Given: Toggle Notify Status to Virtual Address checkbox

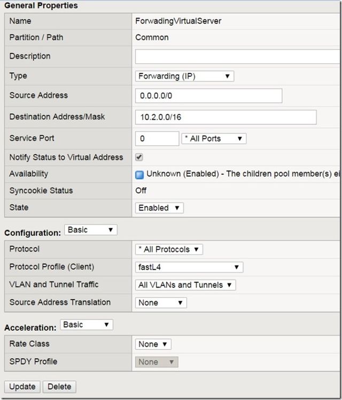Looking at the screenshot, I should [139, 157].
